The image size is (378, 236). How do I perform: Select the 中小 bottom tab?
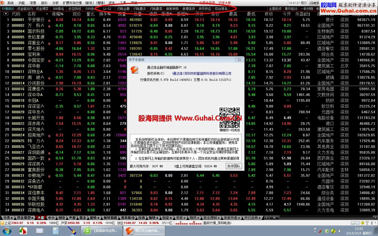pyautogui.click(x=51, y=218)
